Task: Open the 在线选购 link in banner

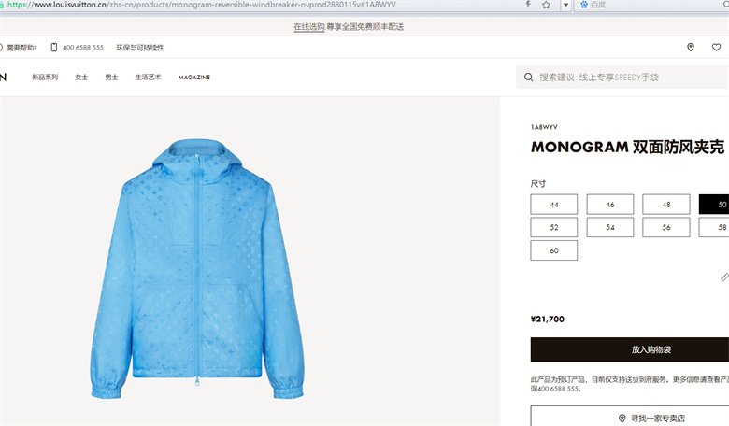Action: pos(309,27)
